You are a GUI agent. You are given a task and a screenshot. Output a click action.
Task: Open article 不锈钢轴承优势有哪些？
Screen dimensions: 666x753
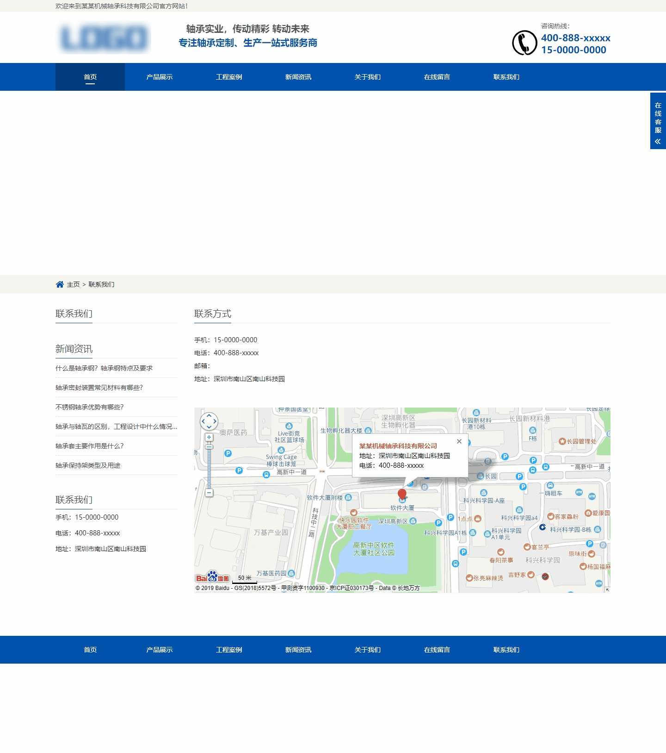pyautogui.click(x=89, y=407)
